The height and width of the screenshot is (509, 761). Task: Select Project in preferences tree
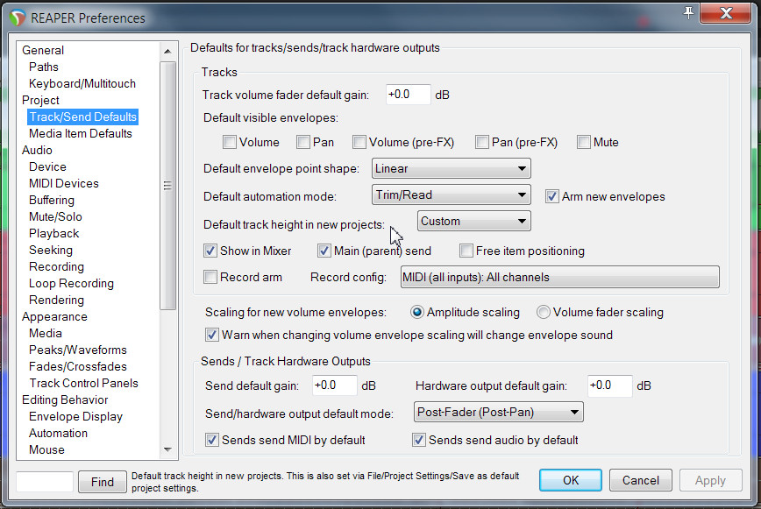click(40, 100)
